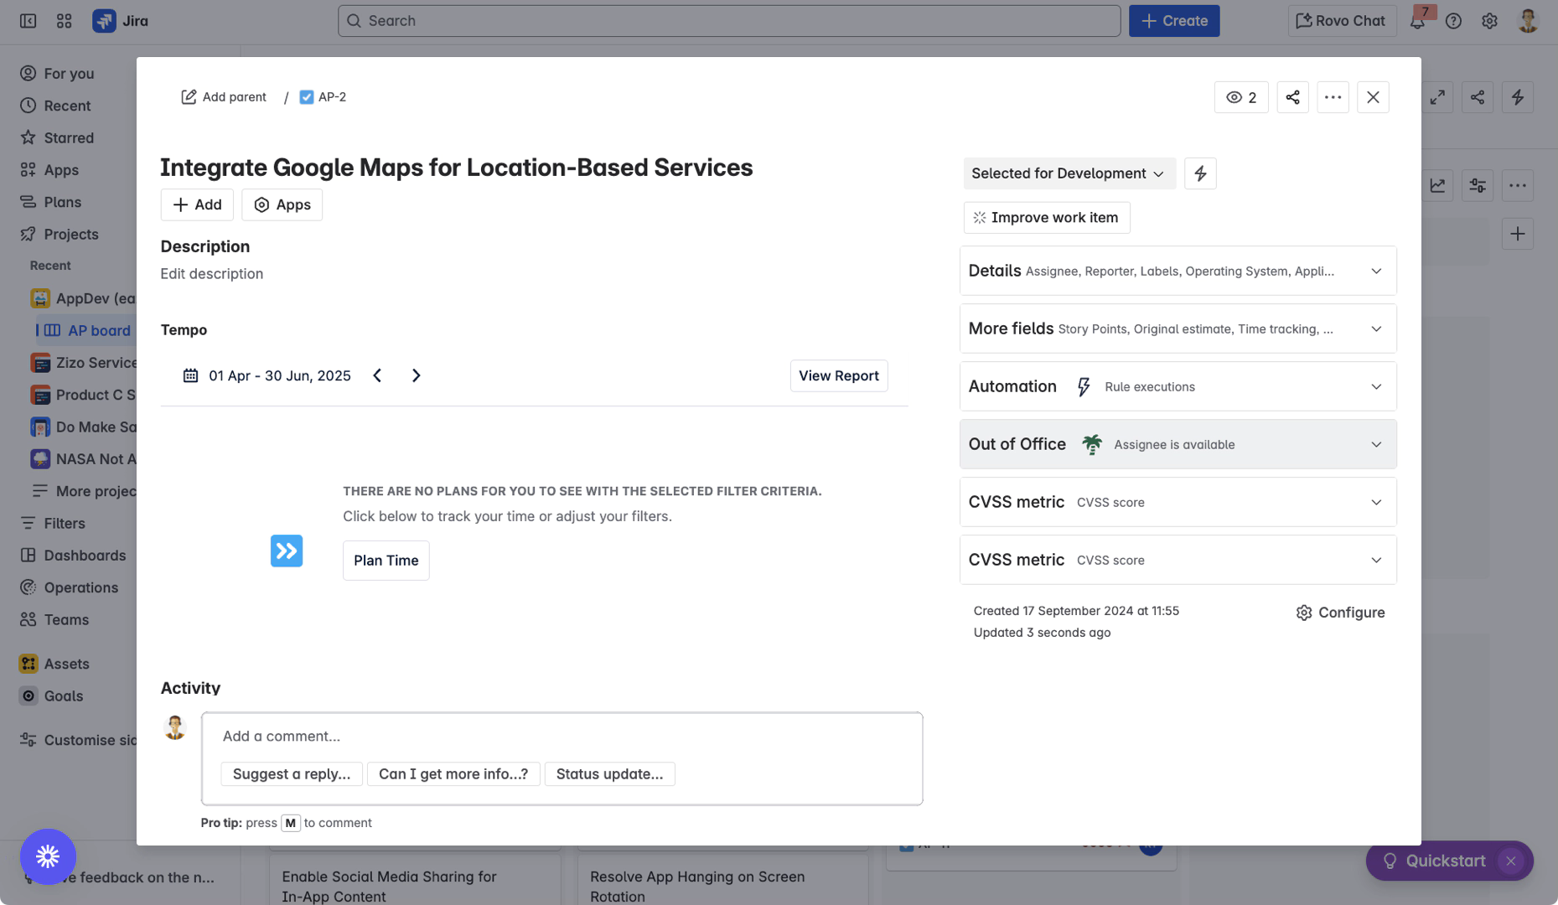Expand the More fields section

pos(1177,328)
